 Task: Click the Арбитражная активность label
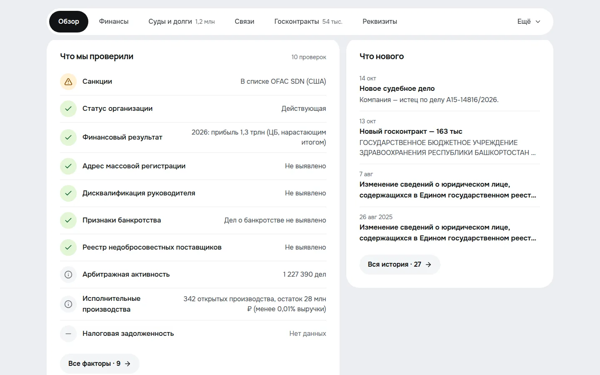pos(126,275)
